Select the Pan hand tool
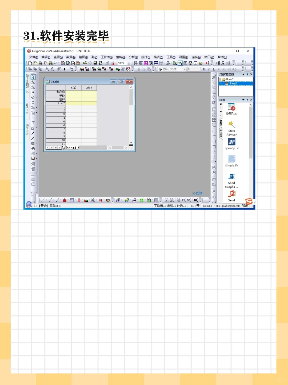The width and height of the screenshot is (288, 385). [33, 148]
